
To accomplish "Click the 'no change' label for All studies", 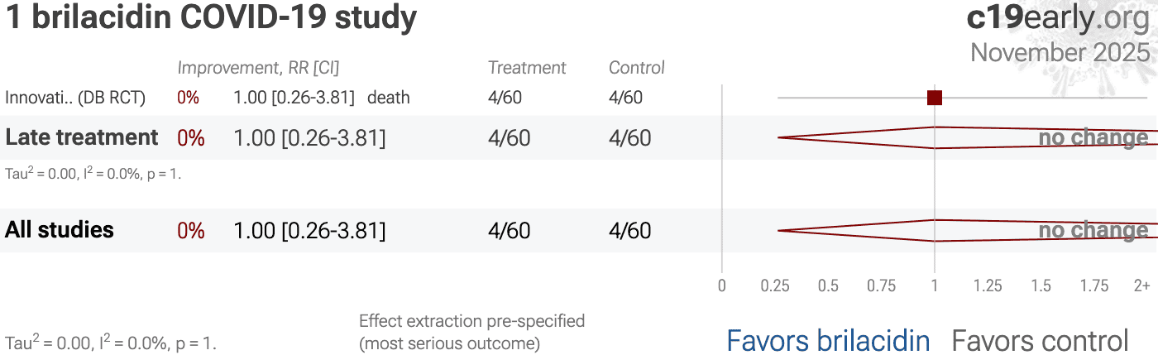I will [x=1093, y=231].
